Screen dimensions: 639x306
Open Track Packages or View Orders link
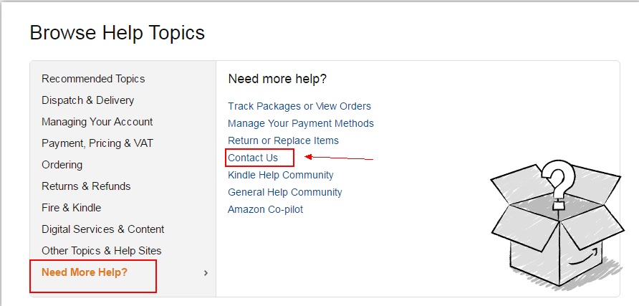(x=299, y=106)
